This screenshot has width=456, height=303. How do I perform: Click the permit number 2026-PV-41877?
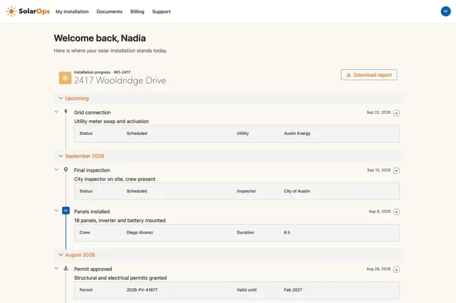pos(142,290)
